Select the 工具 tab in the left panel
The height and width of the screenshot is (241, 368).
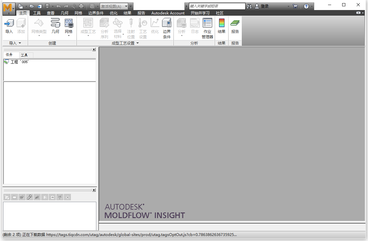[x=24, y=55]
